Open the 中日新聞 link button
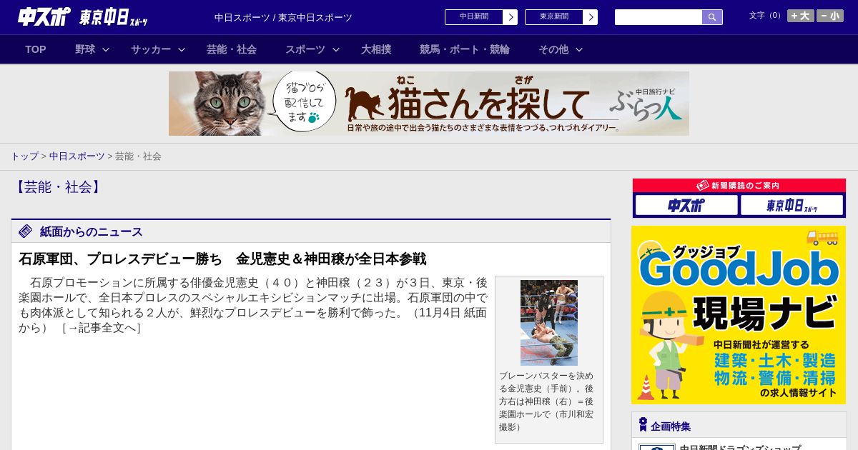 pos(473,17)
